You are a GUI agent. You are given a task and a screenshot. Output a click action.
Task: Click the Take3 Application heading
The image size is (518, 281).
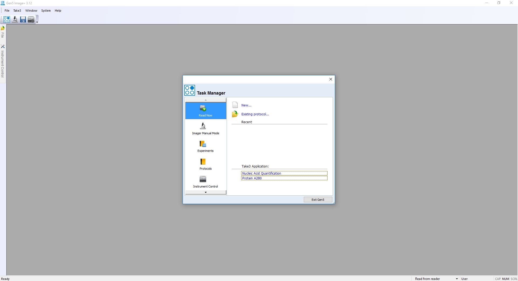coord(255,166)
